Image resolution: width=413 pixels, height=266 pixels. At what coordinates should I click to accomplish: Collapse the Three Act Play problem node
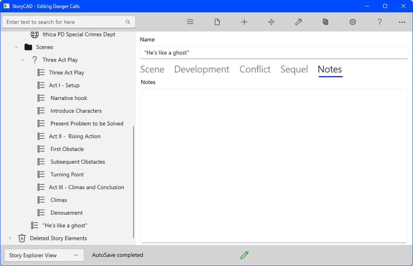click(x=23, y=60)
